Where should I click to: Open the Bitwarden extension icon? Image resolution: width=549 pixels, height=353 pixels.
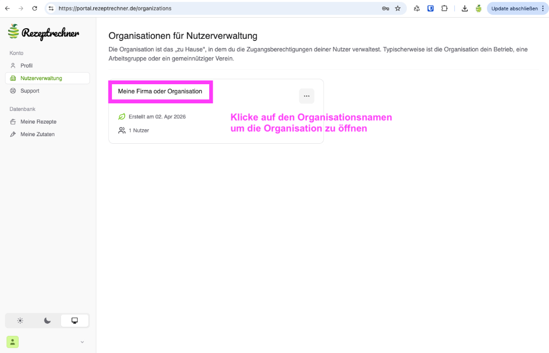click(431, 9)
